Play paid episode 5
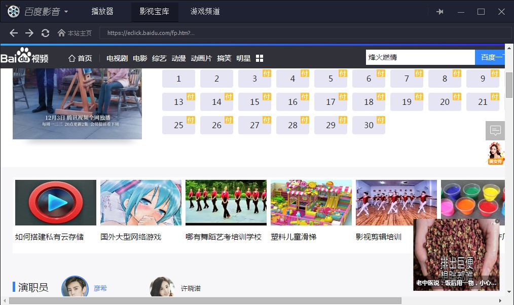Screen dimensions: 514x305 (331, 79)
